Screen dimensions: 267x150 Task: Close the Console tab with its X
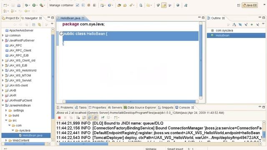(x=193, y=107)
